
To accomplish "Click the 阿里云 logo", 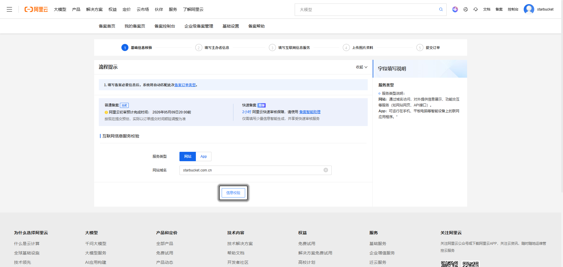I will pyautogui.click(x=36, y=9).
